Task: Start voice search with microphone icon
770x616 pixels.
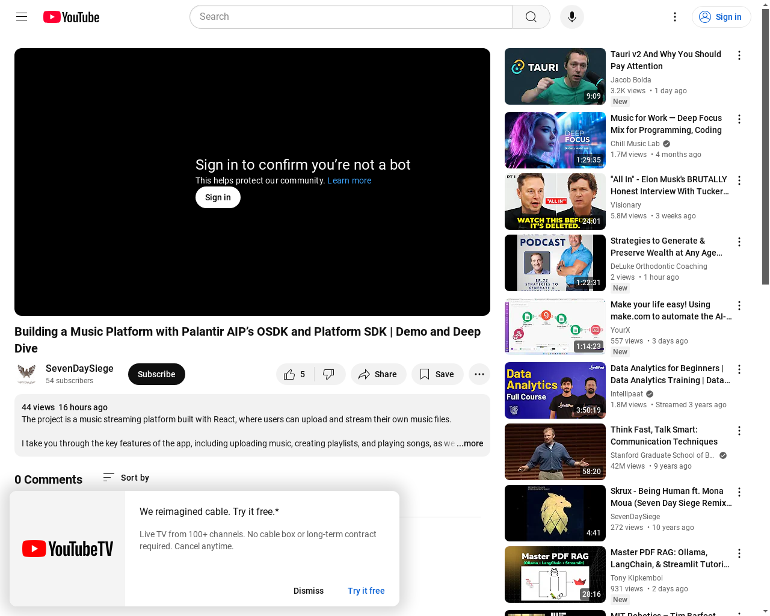Action: pyautogui.click(x=572, y=17)
